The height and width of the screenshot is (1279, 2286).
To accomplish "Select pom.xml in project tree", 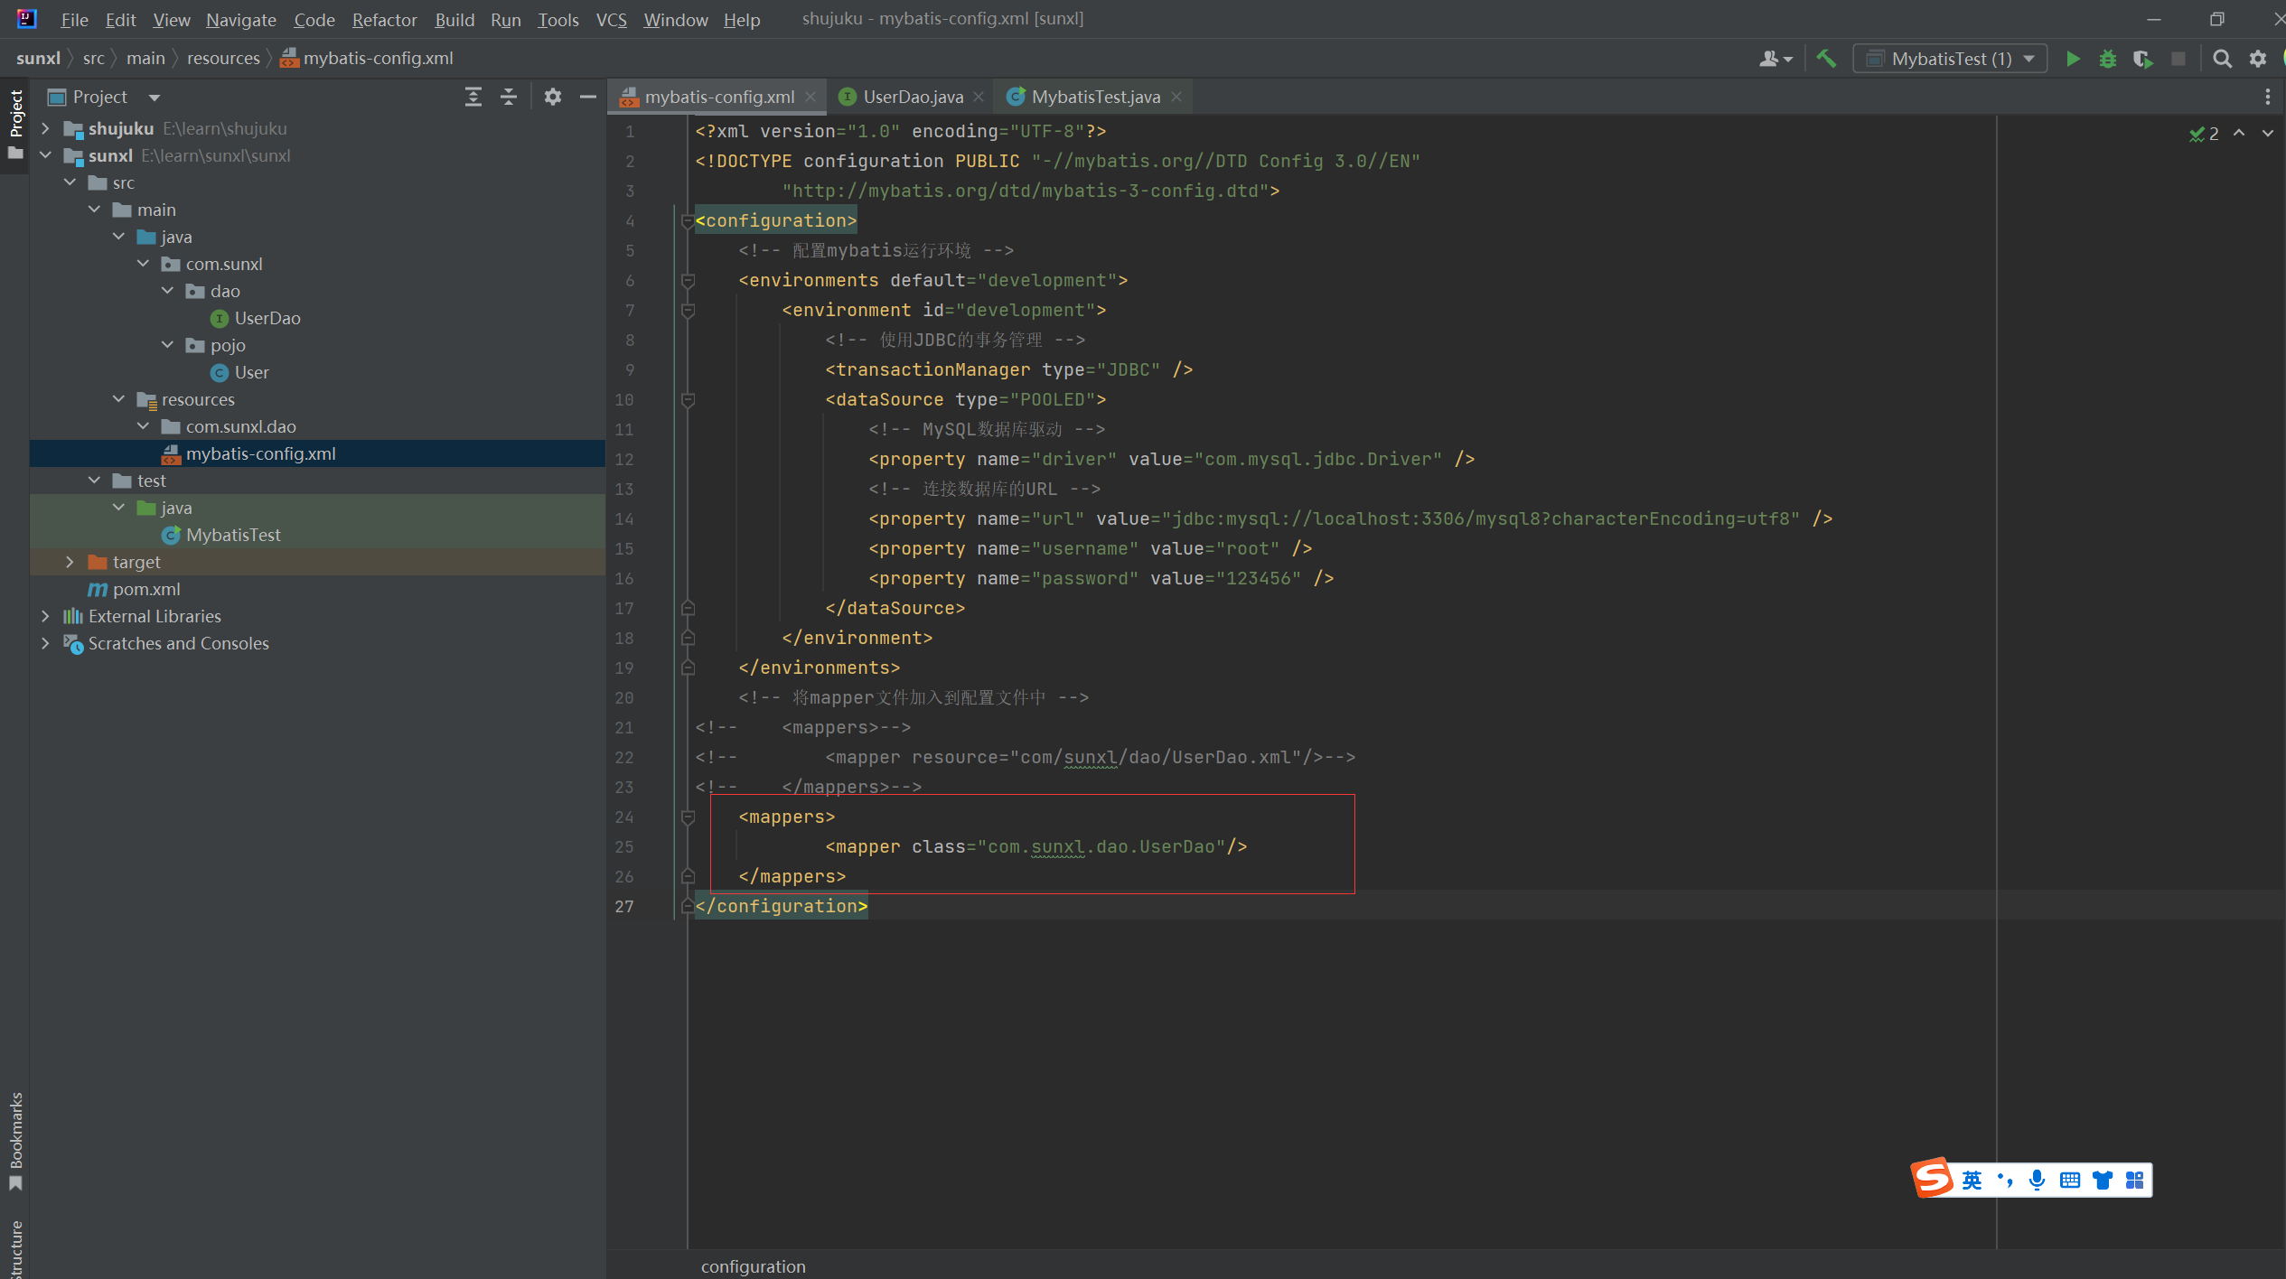I will click(146, 589).
